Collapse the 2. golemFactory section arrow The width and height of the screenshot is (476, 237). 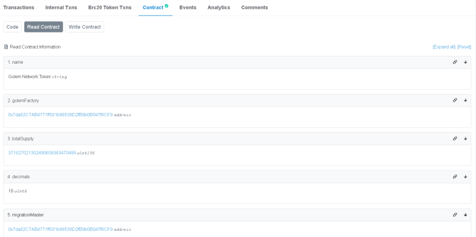(465, 100)
